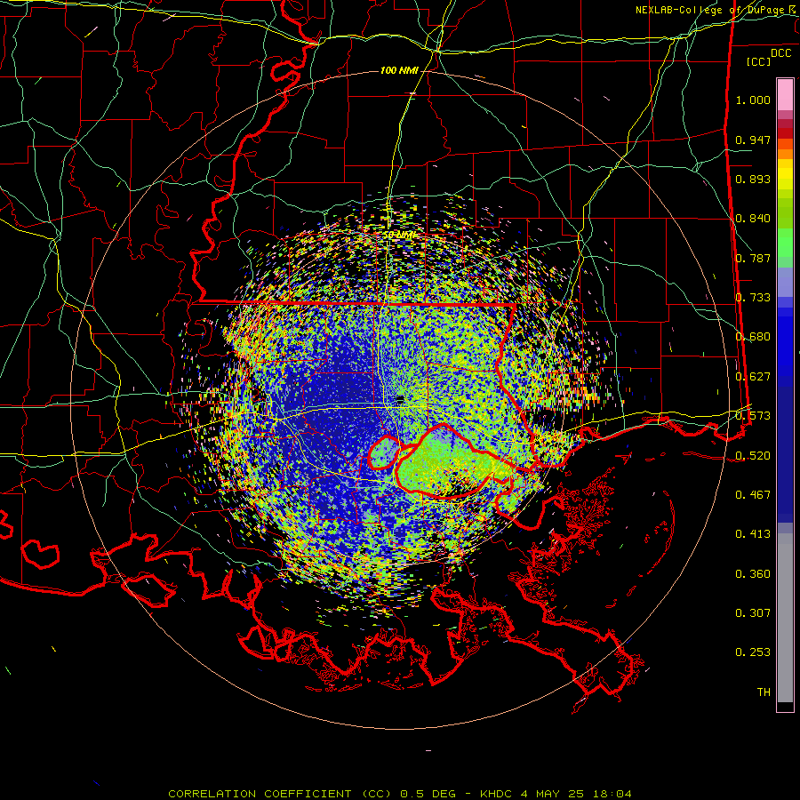Click the DCC product label above the legend
The height and width of the screenshot is (800, 800).
pyautogui.click(x=781, y=53)
